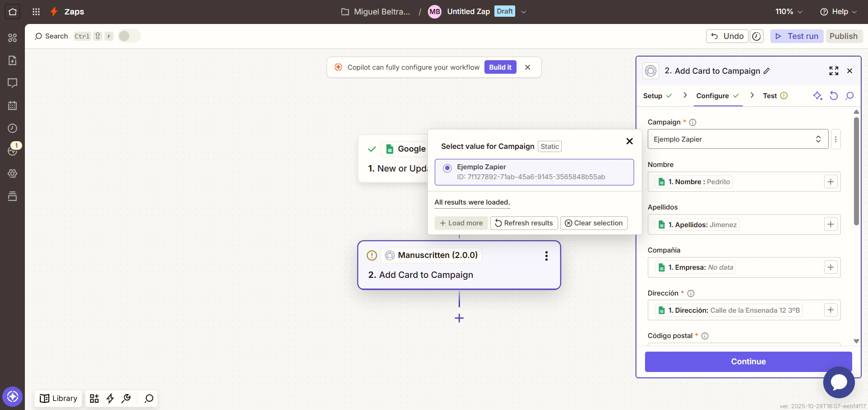Open the settings gear in the left sidebar
This screenshot has height=410, width=868.
click(12, 173)
